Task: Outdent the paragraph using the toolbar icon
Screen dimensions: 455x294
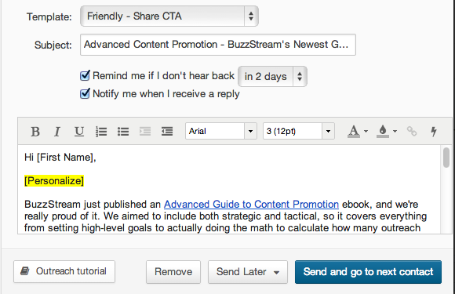Action: (145, 132)
